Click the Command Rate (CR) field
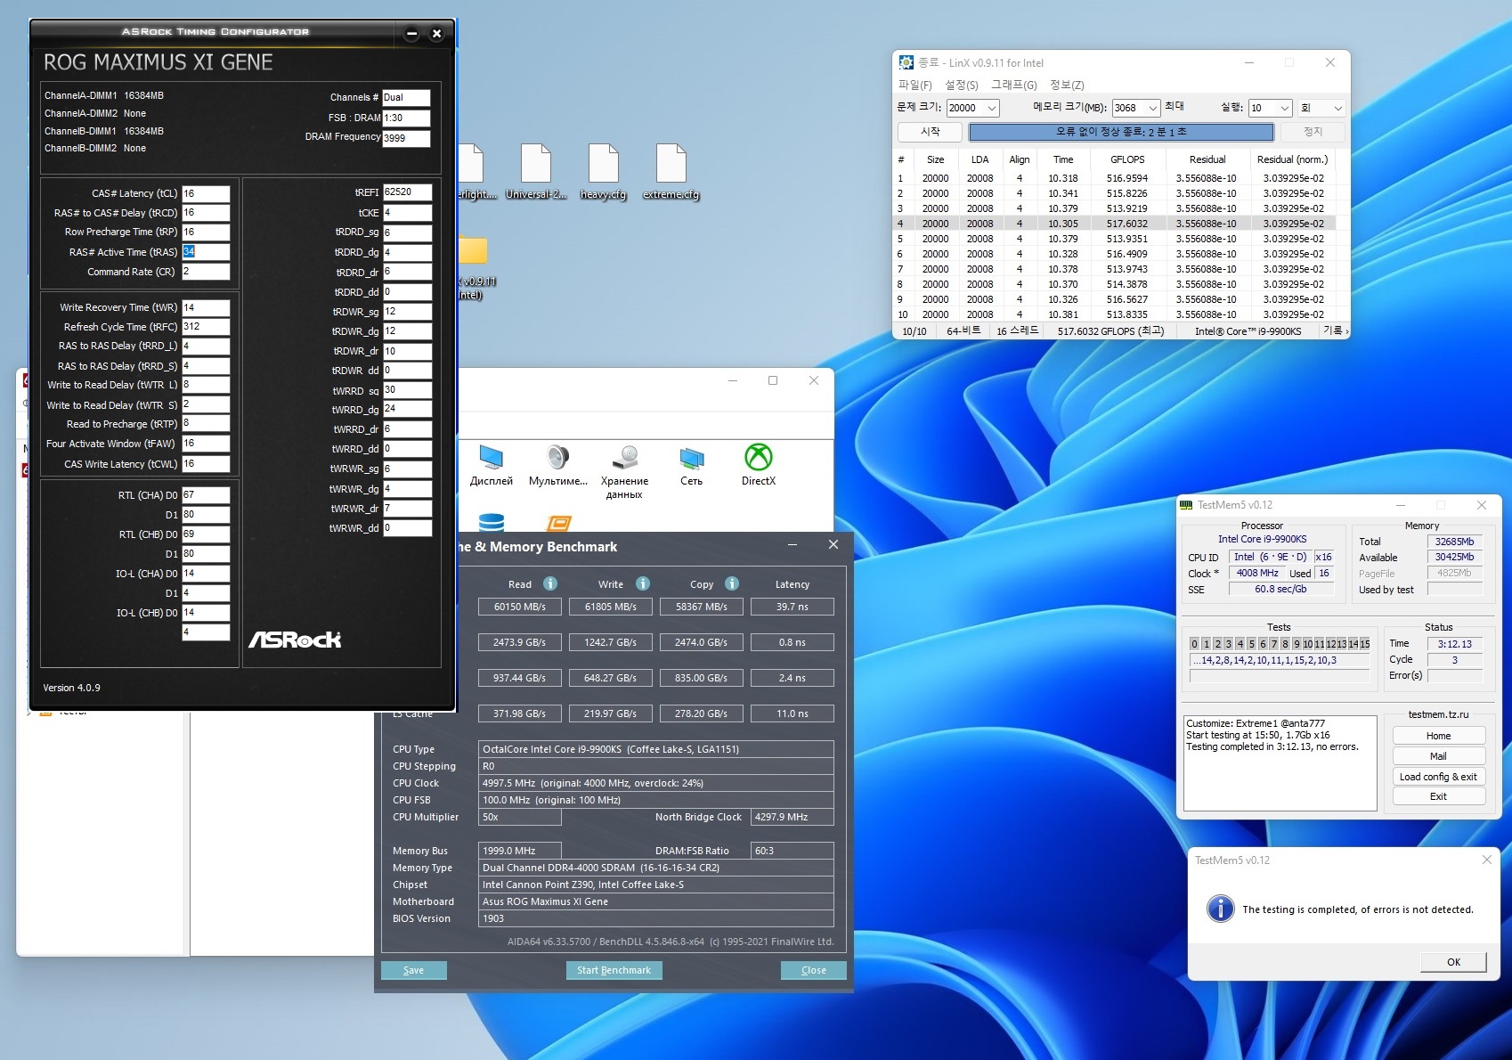Viewport: 1512px width, 1060px height. pyautogui.click(x=206, y=272)
